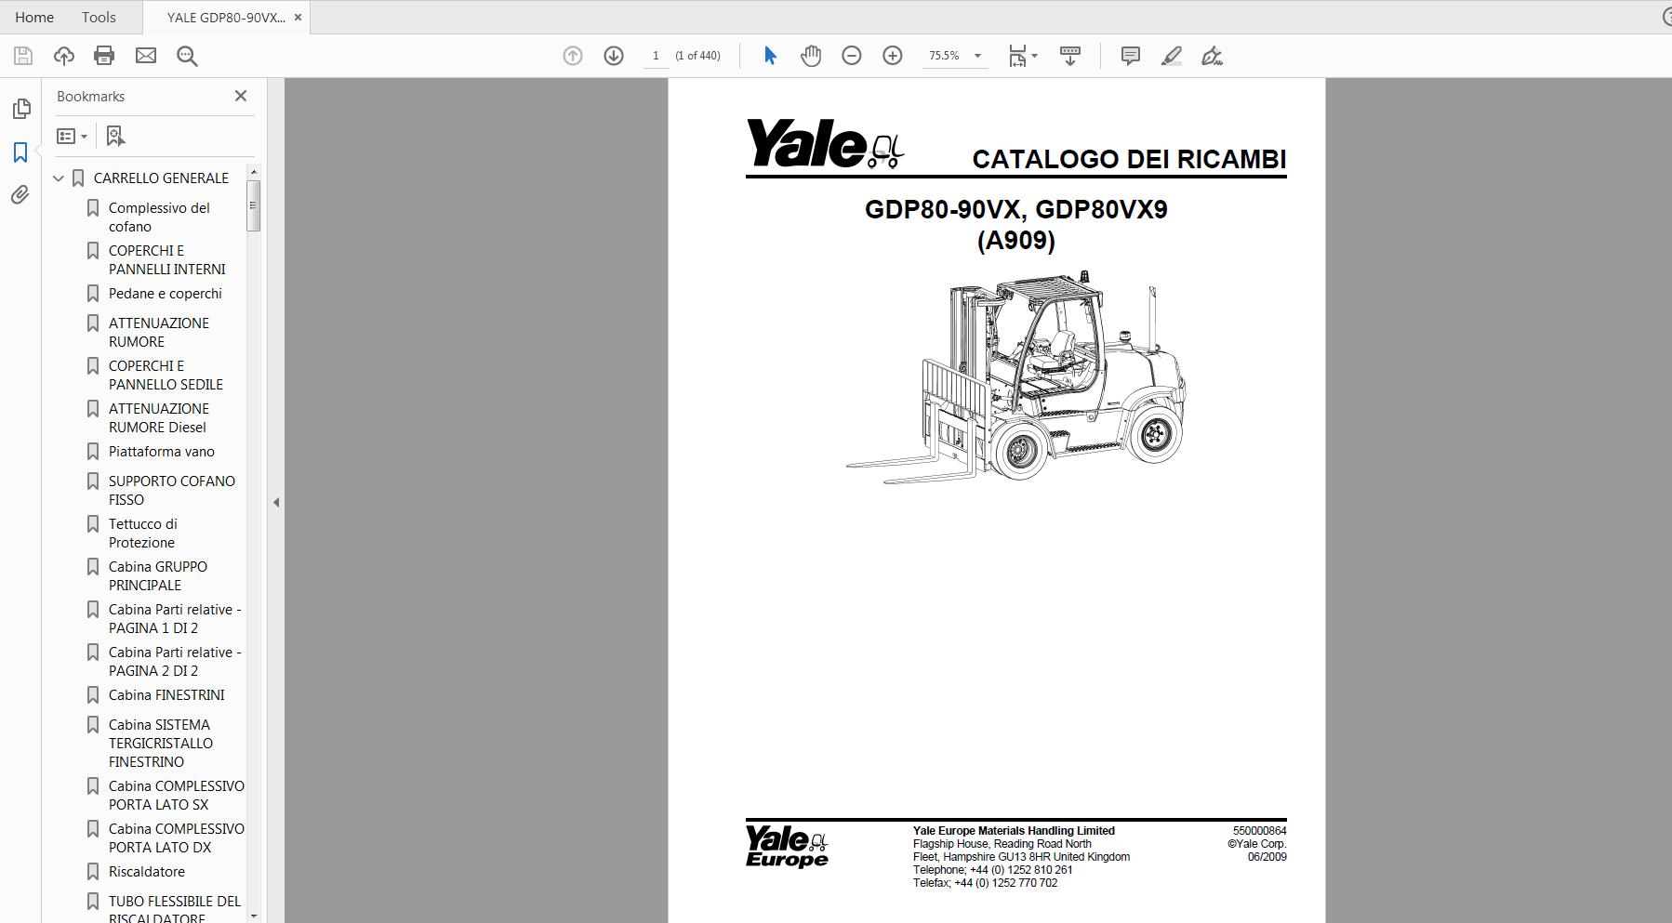Open the bookmark options menu

coord(72,136)
